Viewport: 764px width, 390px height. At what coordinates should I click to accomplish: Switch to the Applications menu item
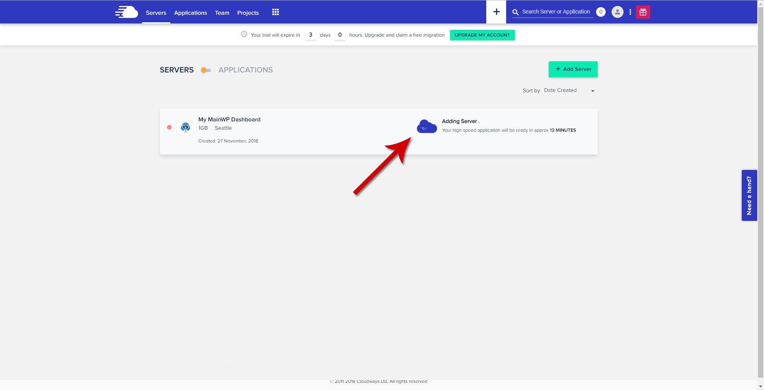tap(190, 13)
